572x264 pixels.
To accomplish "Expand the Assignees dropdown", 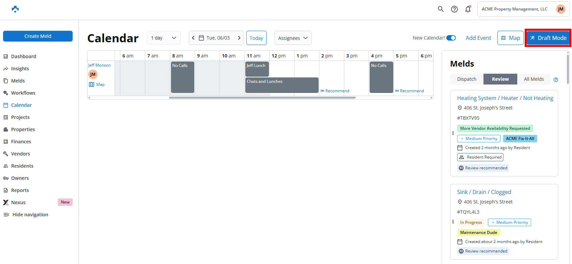I will tap(293, 38).
